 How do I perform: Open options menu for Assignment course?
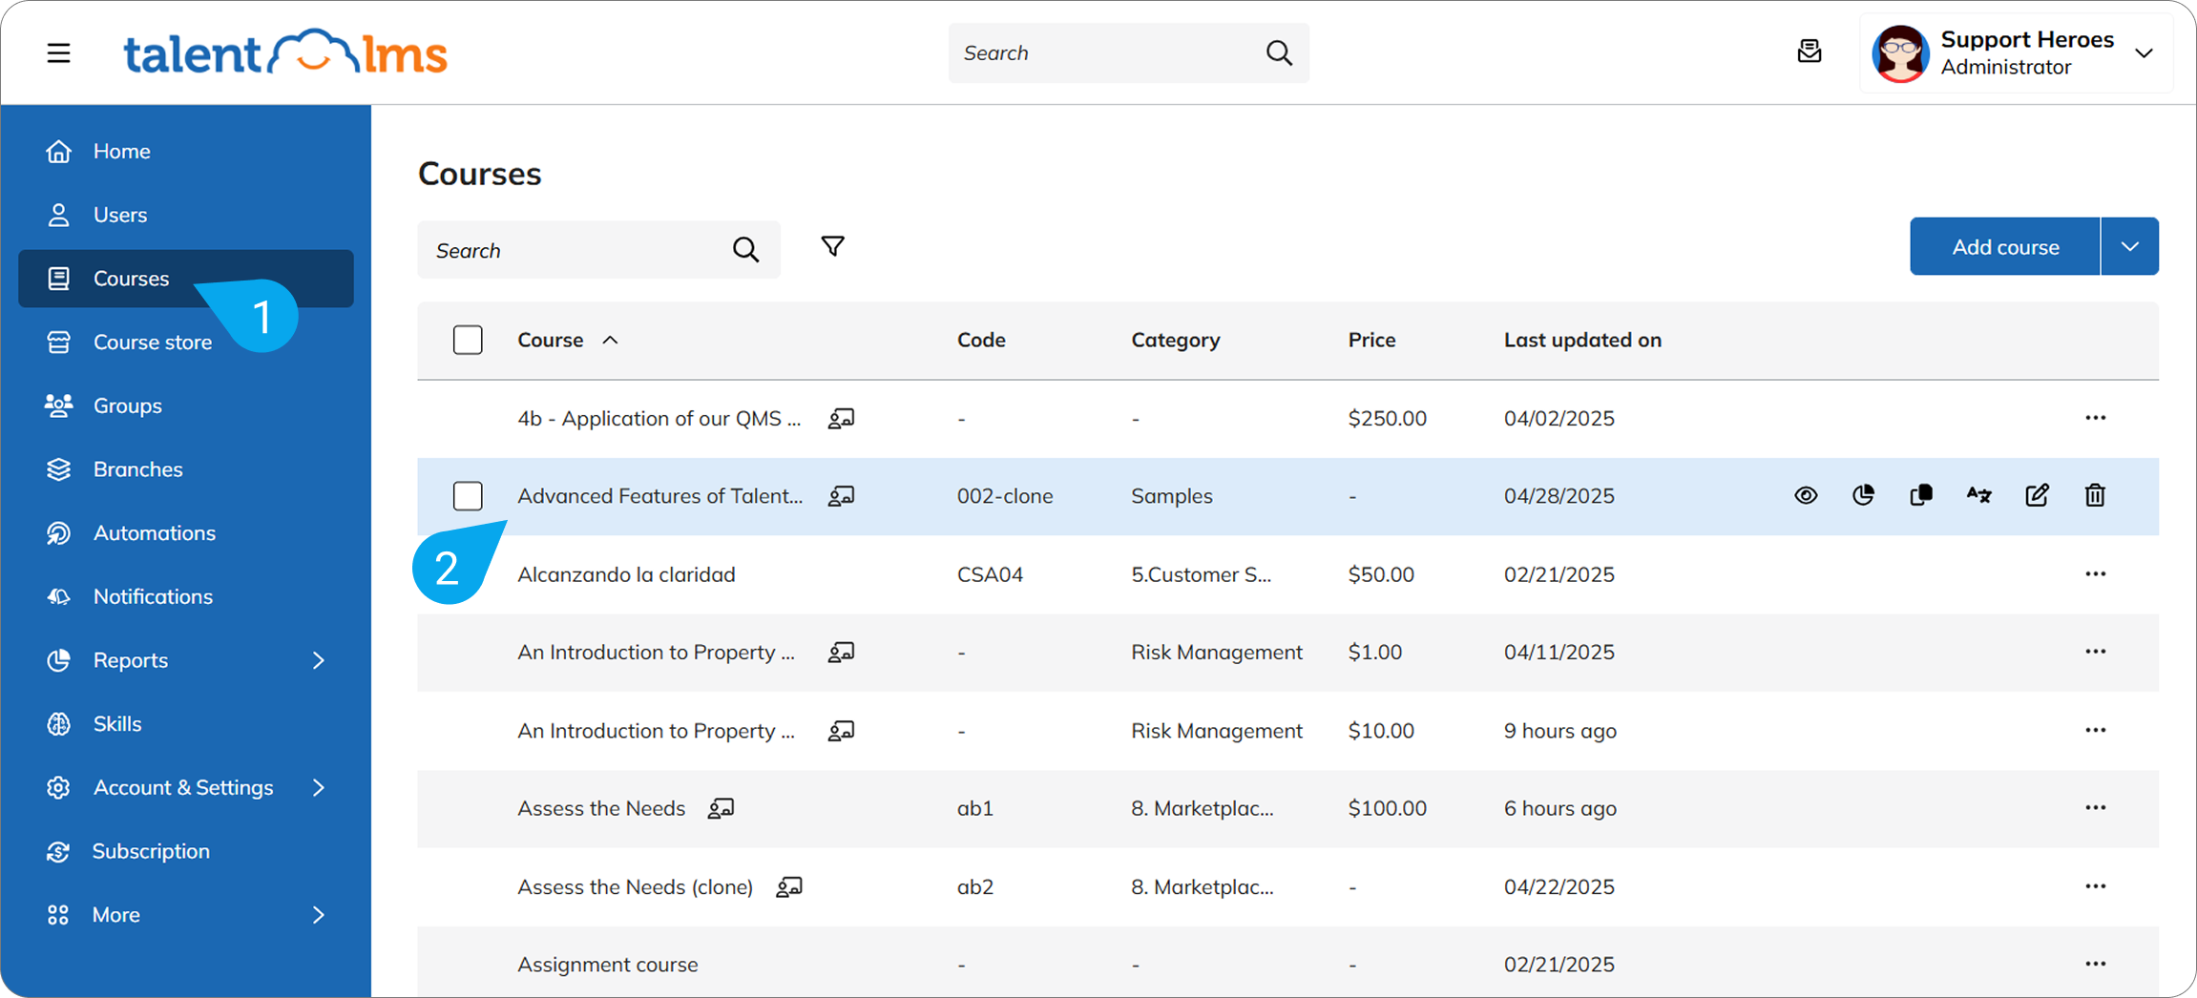tap(2095, 965)
